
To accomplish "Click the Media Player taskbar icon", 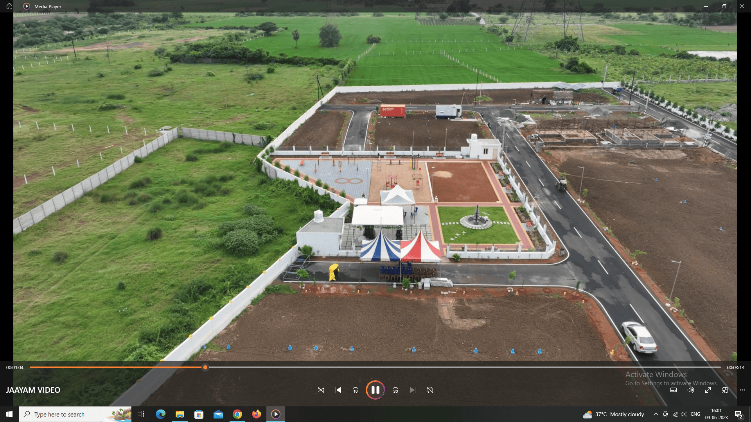I will (x=276, y=414).
